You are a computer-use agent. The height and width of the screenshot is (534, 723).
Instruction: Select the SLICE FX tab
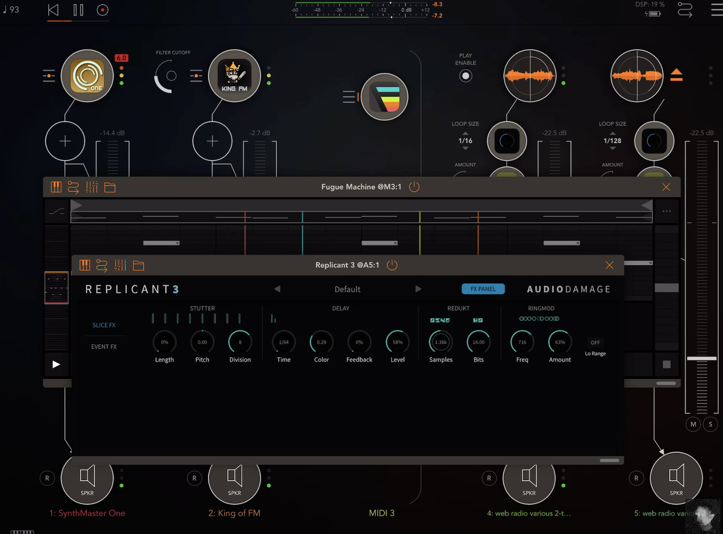[104, 325]
